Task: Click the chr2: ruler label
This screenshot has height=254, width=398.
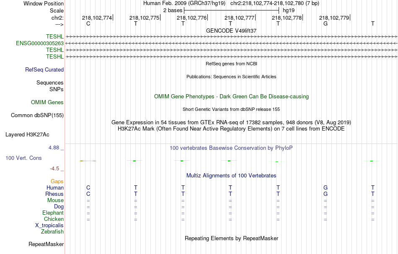Action: (x=57, y=18)
